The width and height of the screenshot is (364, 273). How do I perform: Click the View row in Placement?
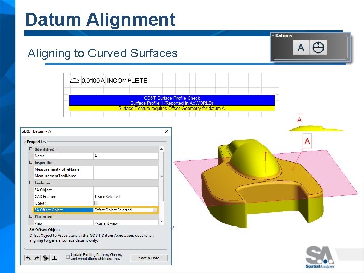coord(96,223)
